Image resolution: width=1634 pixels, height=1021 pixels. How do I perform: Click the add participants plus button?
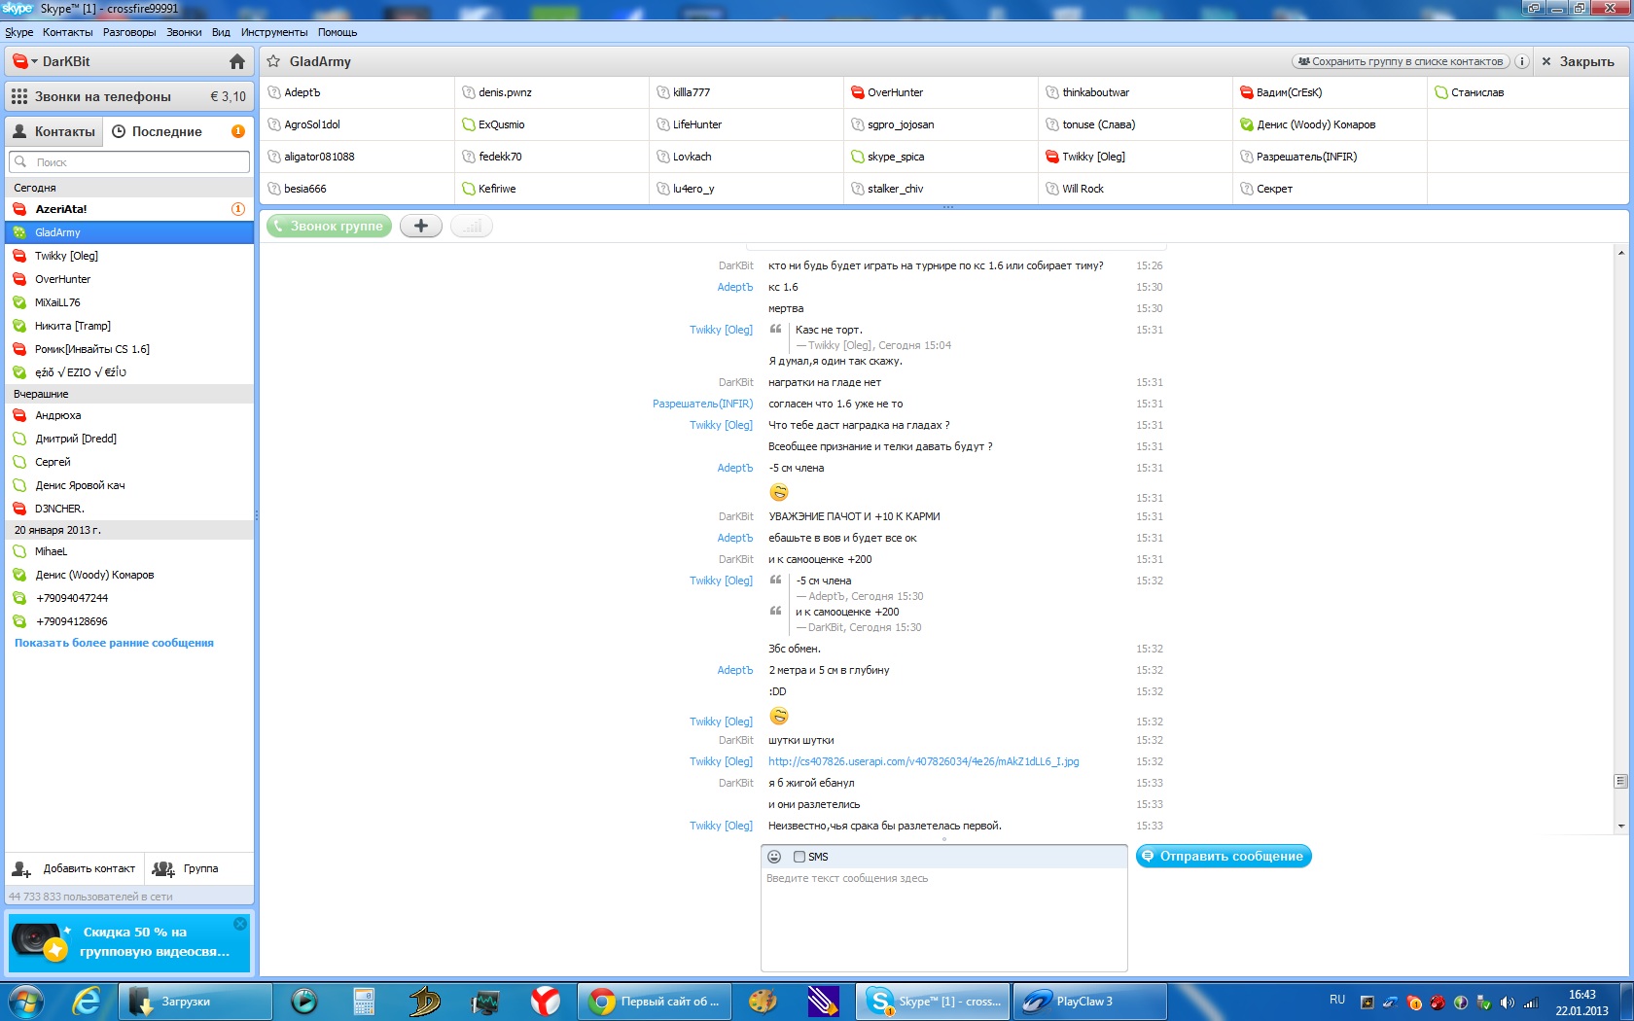coord(420,226)
